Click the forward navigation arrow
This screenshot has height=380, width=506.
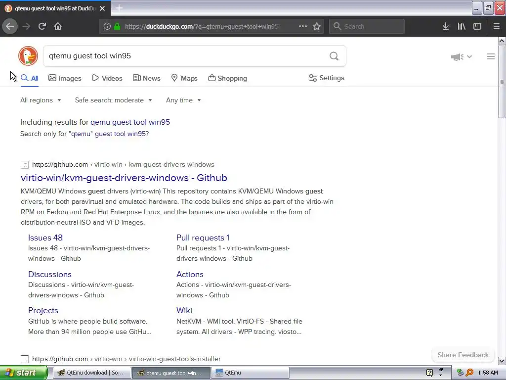(26, 26)
